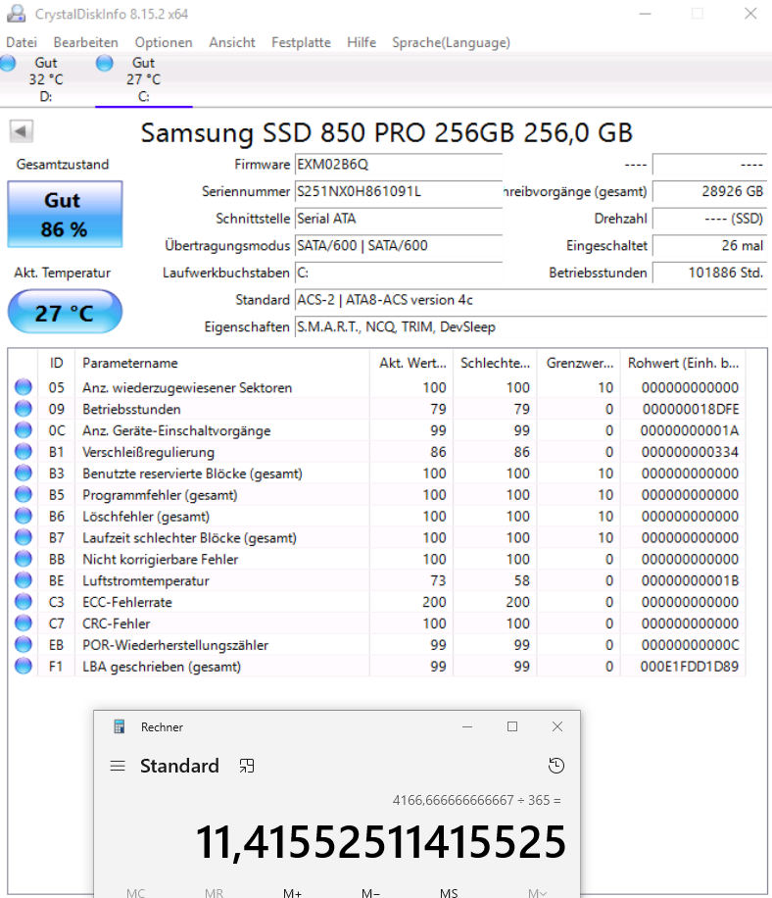Click status dot of row B5 Programmfehler

(24, 495)
